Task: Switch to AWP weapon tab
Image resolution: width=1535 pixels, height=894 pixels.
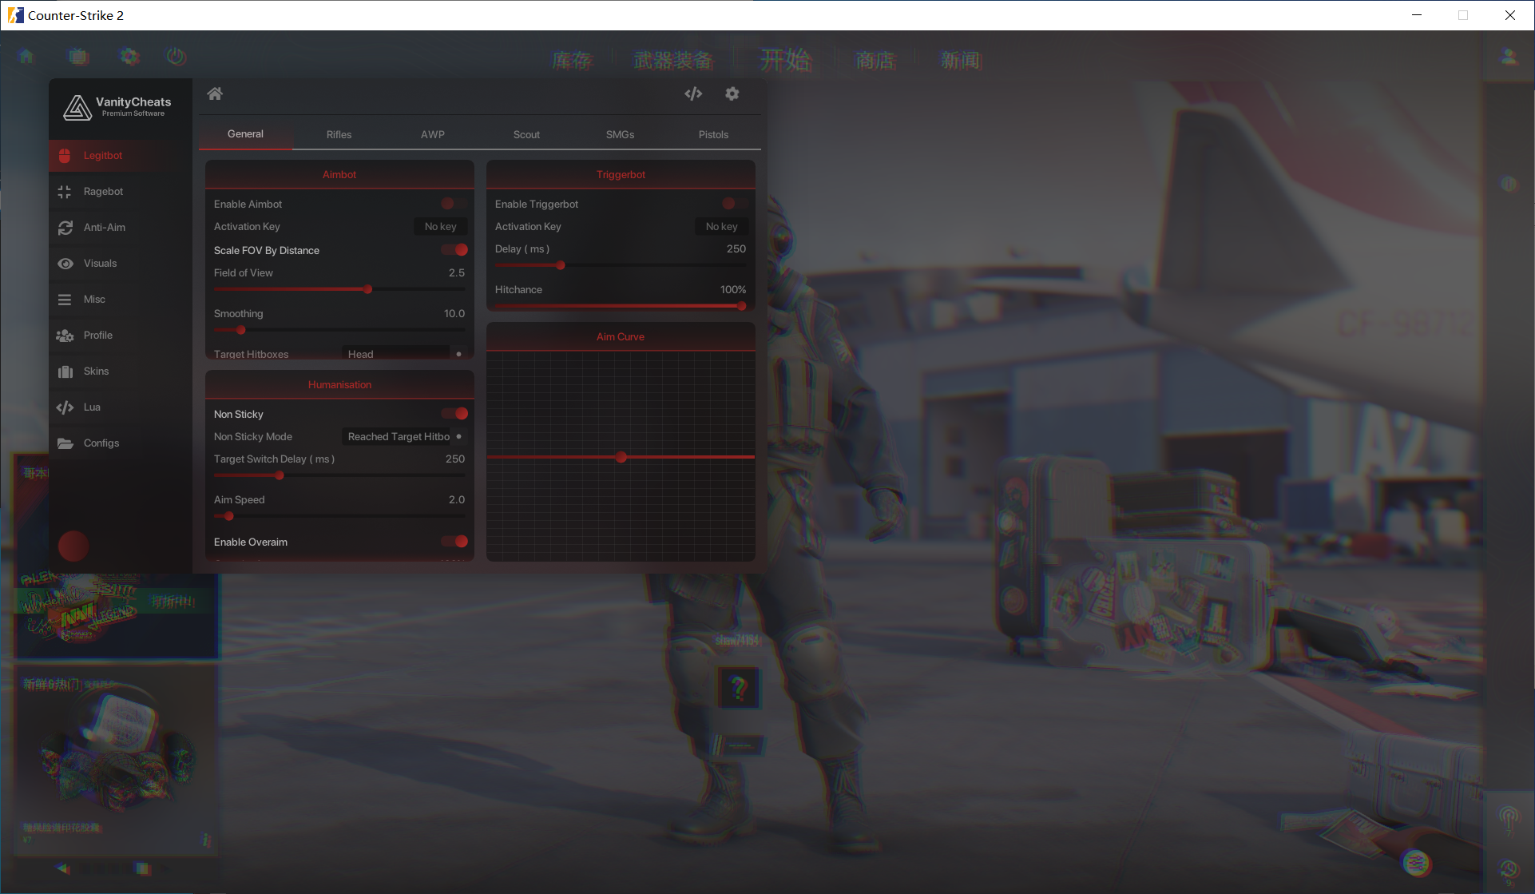Action: (x=432, y=134)
